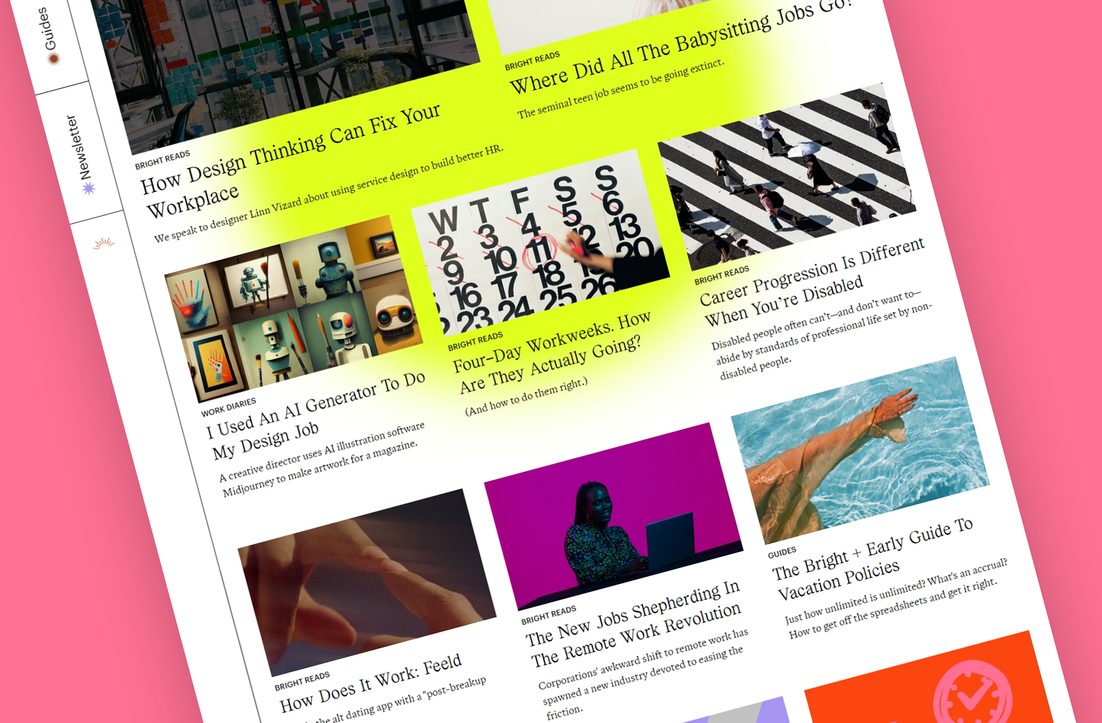This screenshot has width=1102, height=723.
Task: Open the Newsletter sidebar tab
Action: pyautogui.click(x=80, y=152)
